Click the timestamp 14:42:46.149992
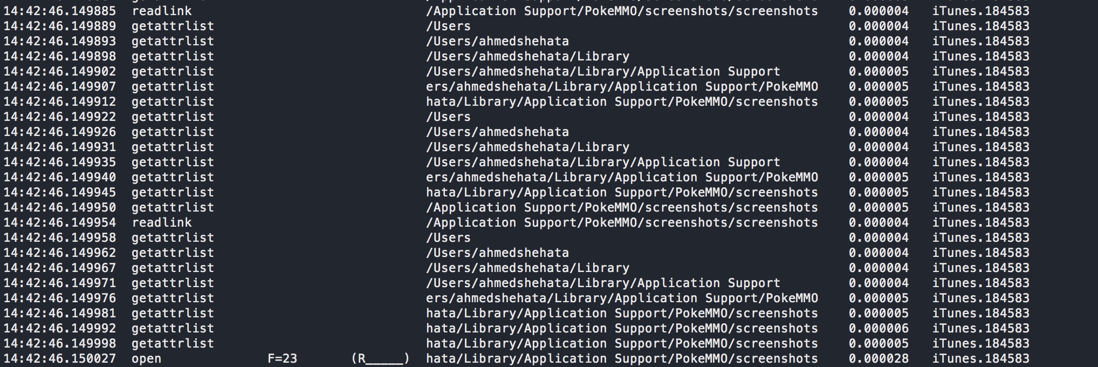This screenshot has height=367, width=1098. tap(60, 329)
